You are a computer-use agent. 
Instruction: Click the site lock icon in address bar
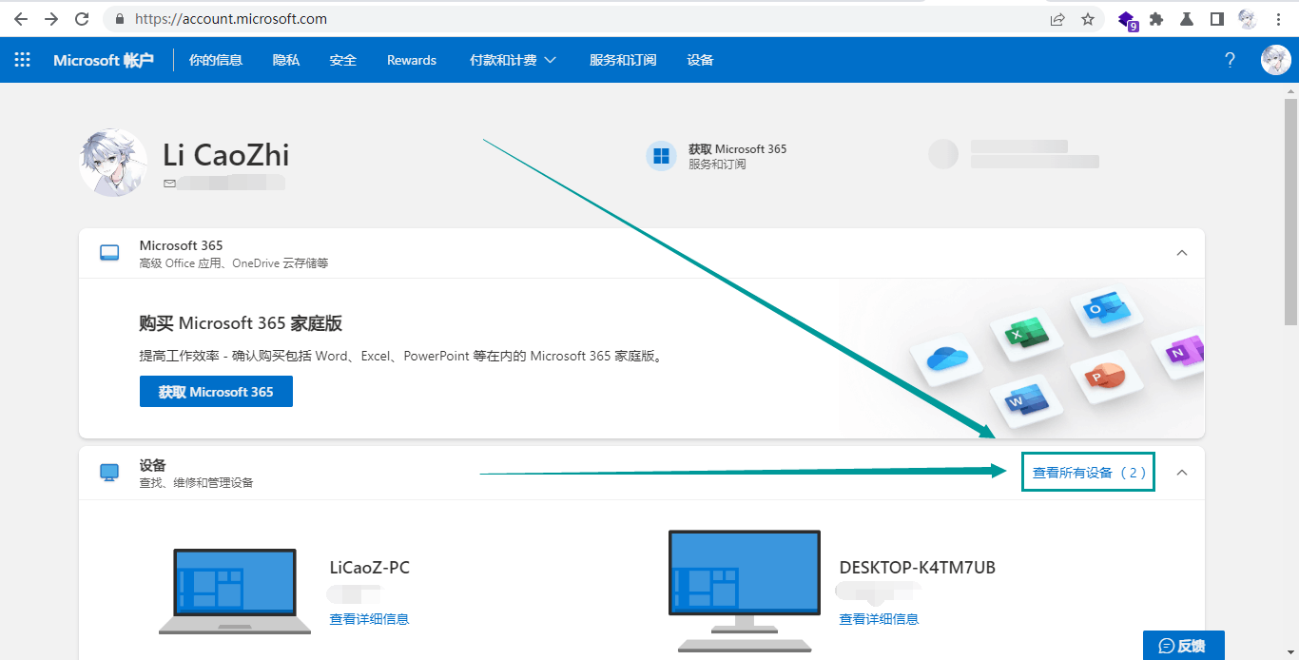[120, 19]
